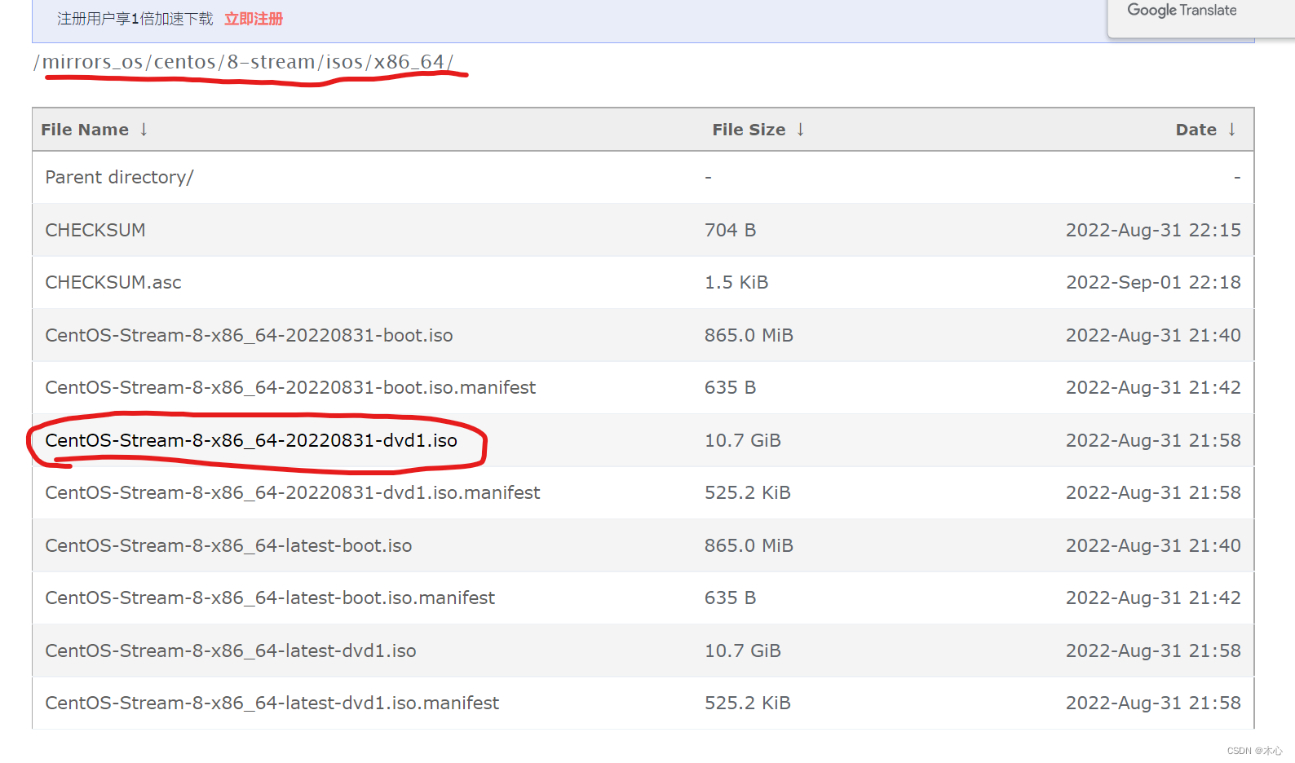The height and width of the screenshot is (763, 1295).
Task: Click the 1.5 KiB size cell
Action: point(736,282)
